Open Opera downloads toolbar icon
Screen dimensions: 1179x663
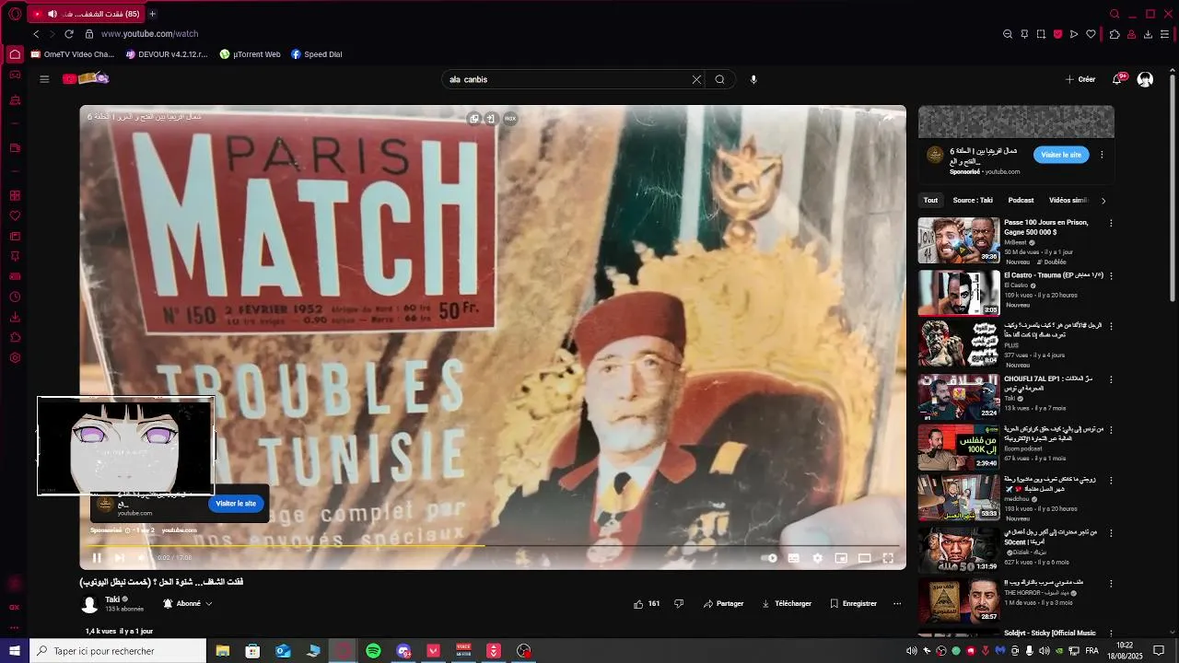point(1148,34)
